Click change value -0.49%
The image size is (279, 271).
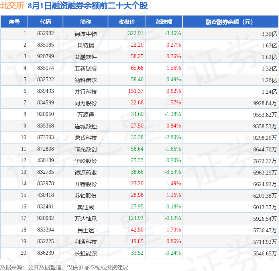pos(173,80)
